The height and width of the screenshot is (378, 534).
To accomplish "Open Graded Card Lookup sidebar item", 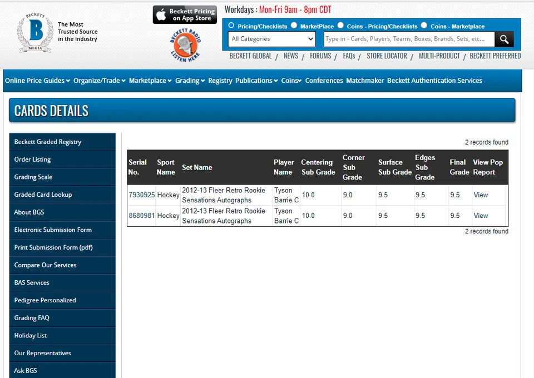I will pyautogui.click(x=62, y=195).
